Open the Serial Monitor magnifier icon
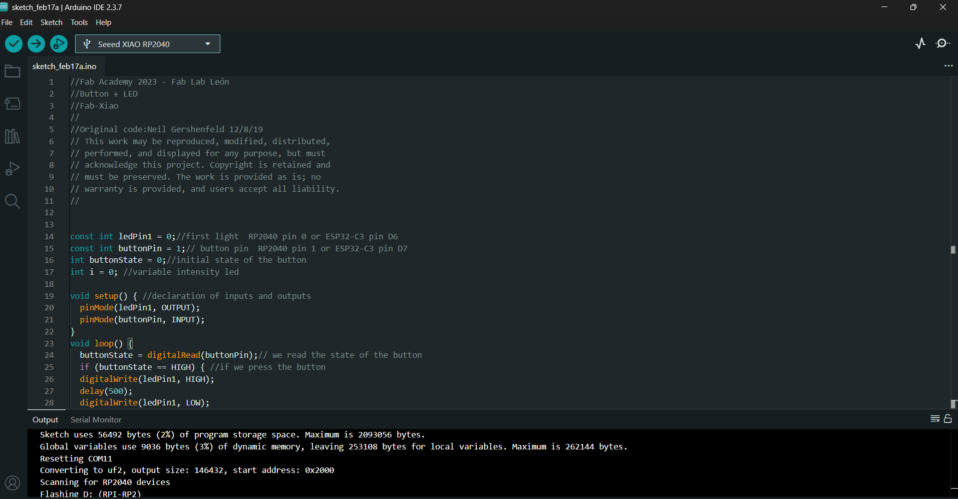The width and height of the screenshot is (958, 499). (942, 44)
